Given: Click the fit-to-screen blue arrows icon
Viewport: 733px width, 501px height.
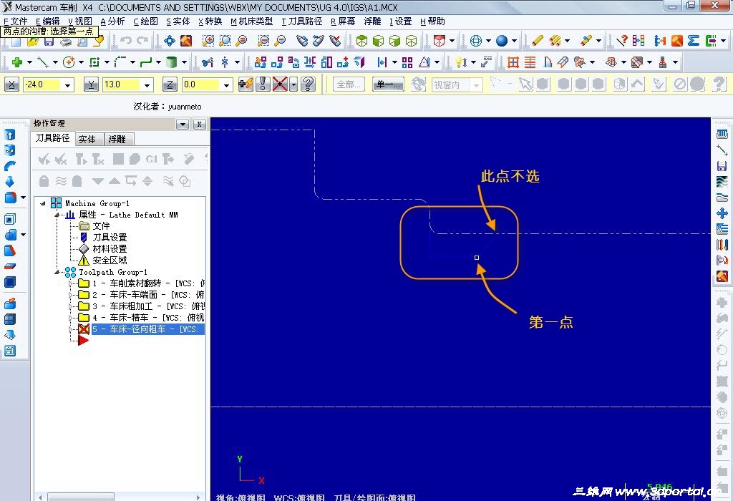Looking at the screenshot, I should pos(169,41).
